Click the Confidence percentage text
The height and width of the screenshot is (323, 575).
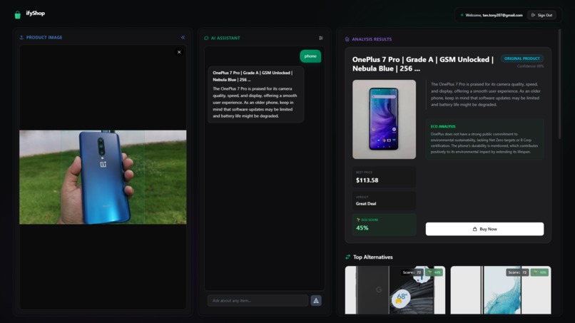pos(530,66)
